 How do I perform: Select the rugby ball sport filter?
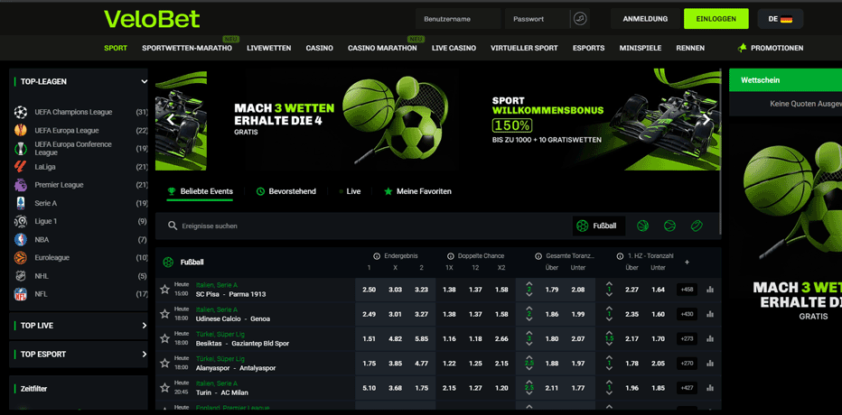coord(697,226)
